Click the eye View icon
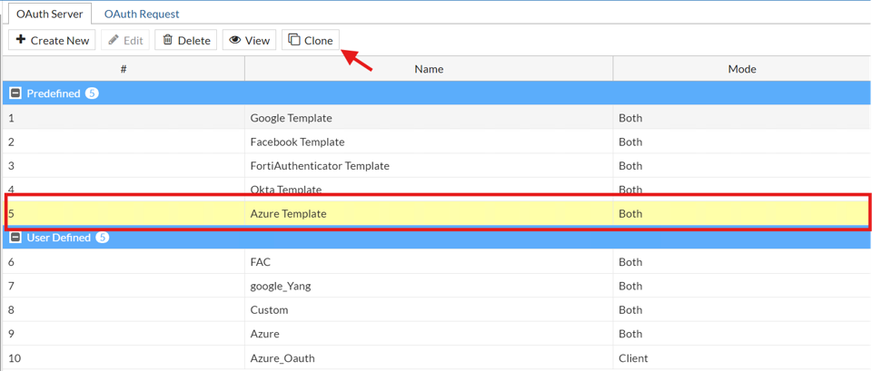Image resolution: width=872 pixels, height=371 pixels. 235,40
